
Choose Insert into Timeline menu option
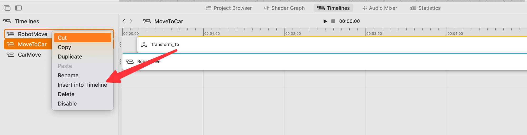click(82, 85)
